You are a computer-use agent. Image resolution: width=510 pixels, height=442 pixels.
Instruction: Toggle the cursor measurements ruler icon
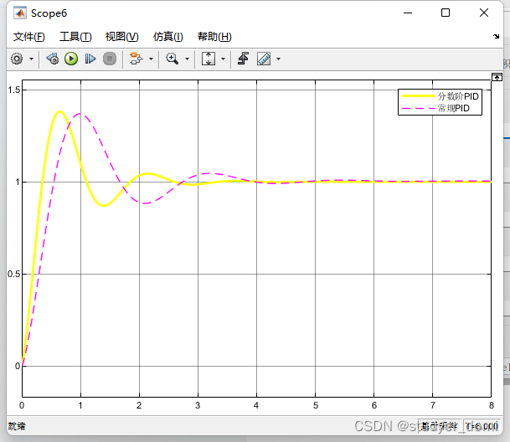click(264, 59)
